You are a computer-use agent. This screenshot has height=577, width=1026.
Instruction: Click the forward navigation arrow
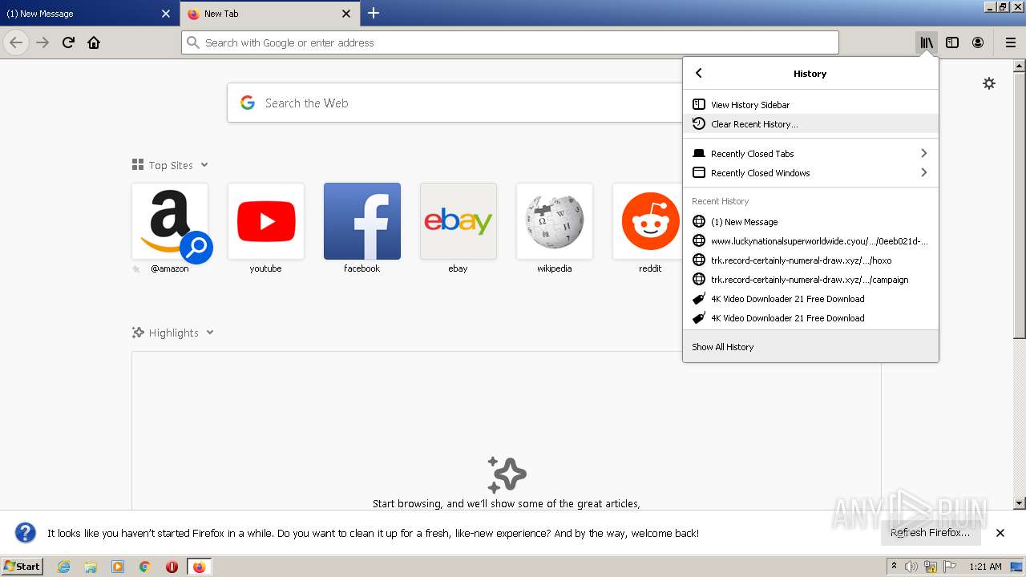[x=42, y=42]
